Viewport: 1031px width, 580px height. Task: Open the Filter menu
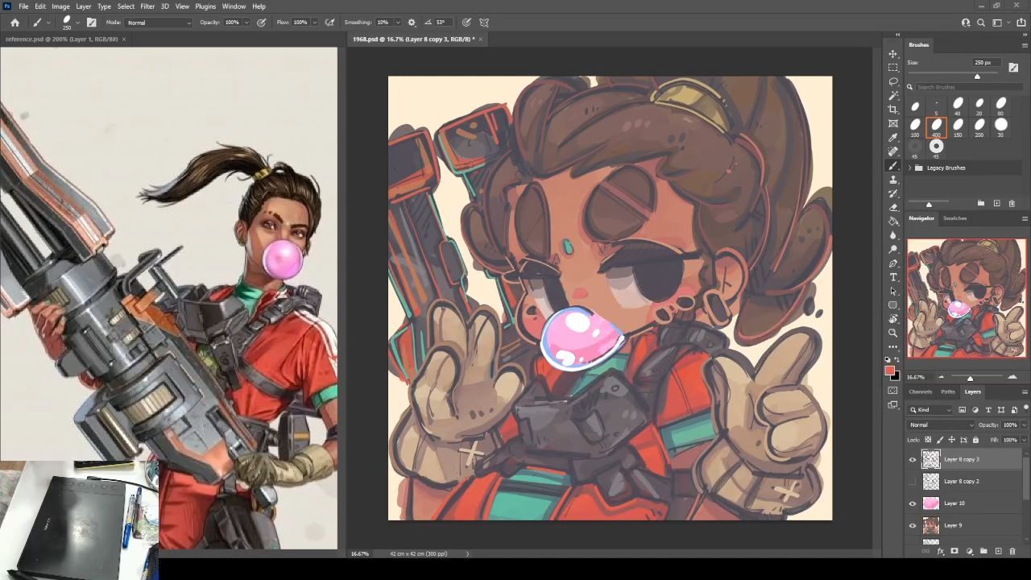pos(147,6)
